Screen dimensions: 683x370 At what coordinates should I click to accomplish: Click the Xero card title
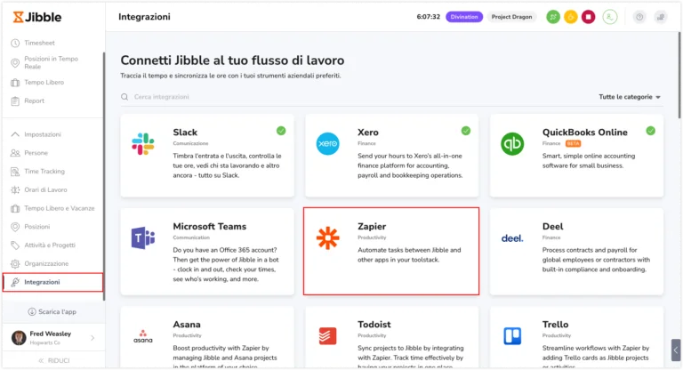tap(367, 132)
